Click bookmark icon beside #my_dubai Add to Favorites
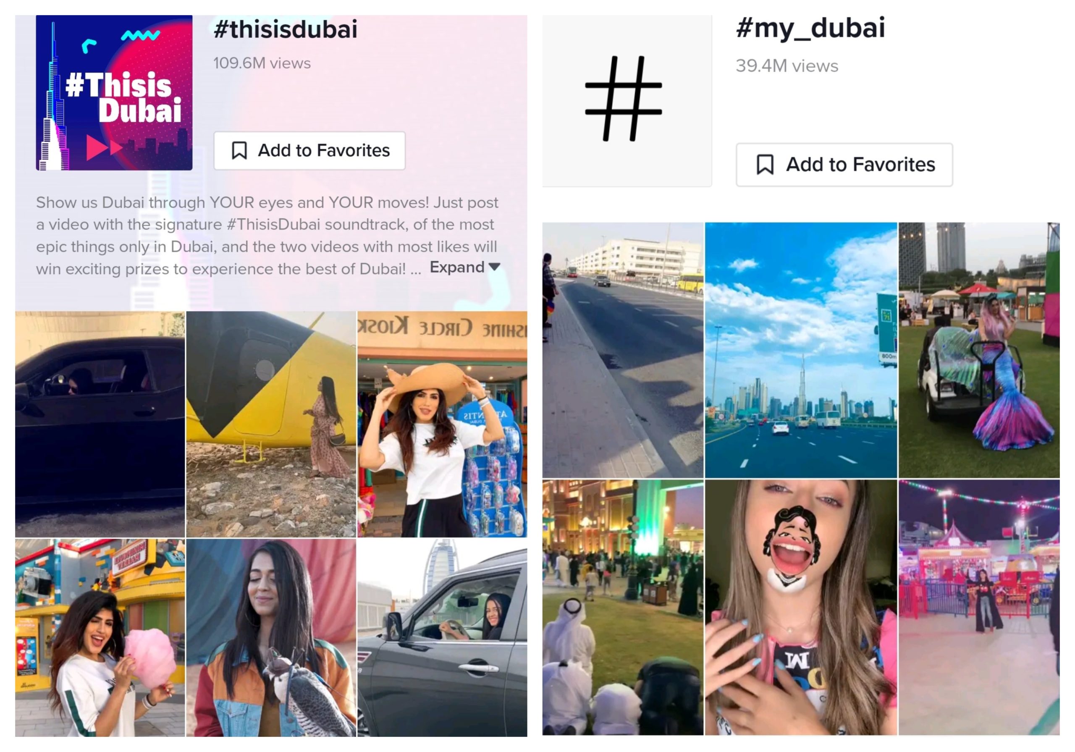Image resolution: width=1075 pixels, height=752 pixels. [x=765, y=165]
